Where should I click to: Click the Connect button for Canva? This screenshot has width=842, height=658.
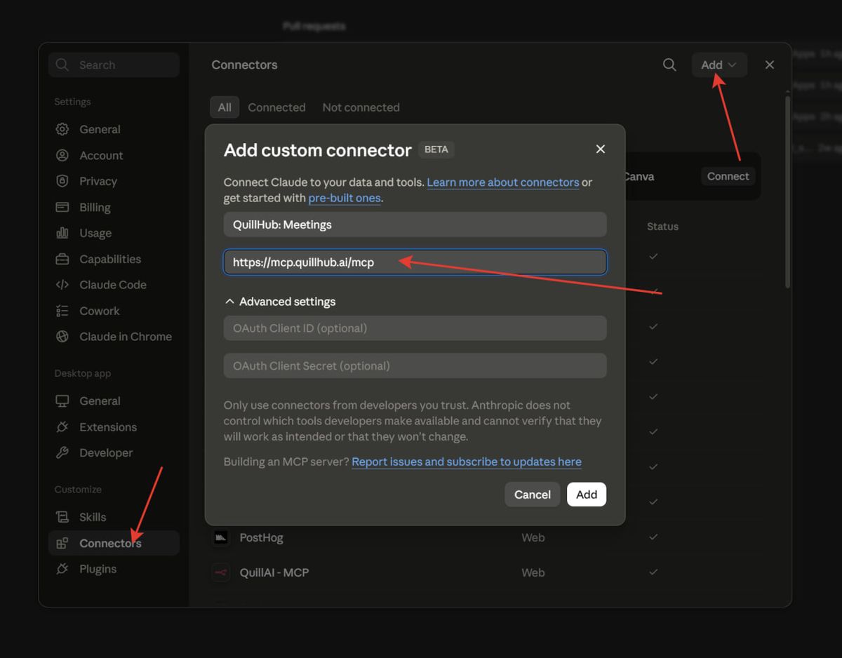click(x=728, y=176)
